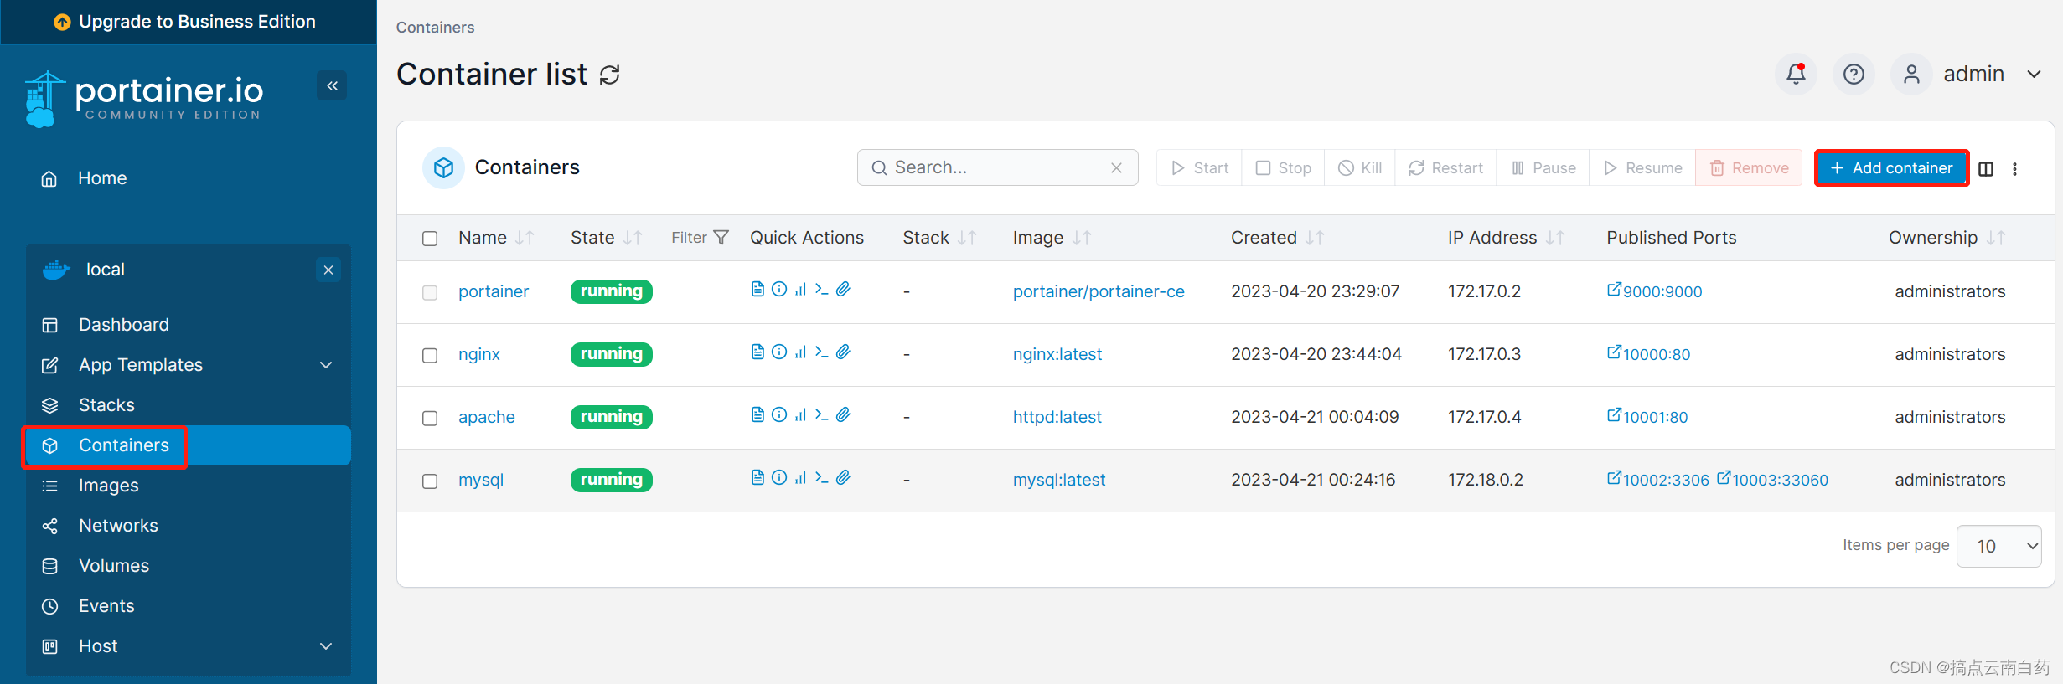Screen dimensions: 2063x684
Task: Open exec console for nginx container
Action: [x=821, y=352]
